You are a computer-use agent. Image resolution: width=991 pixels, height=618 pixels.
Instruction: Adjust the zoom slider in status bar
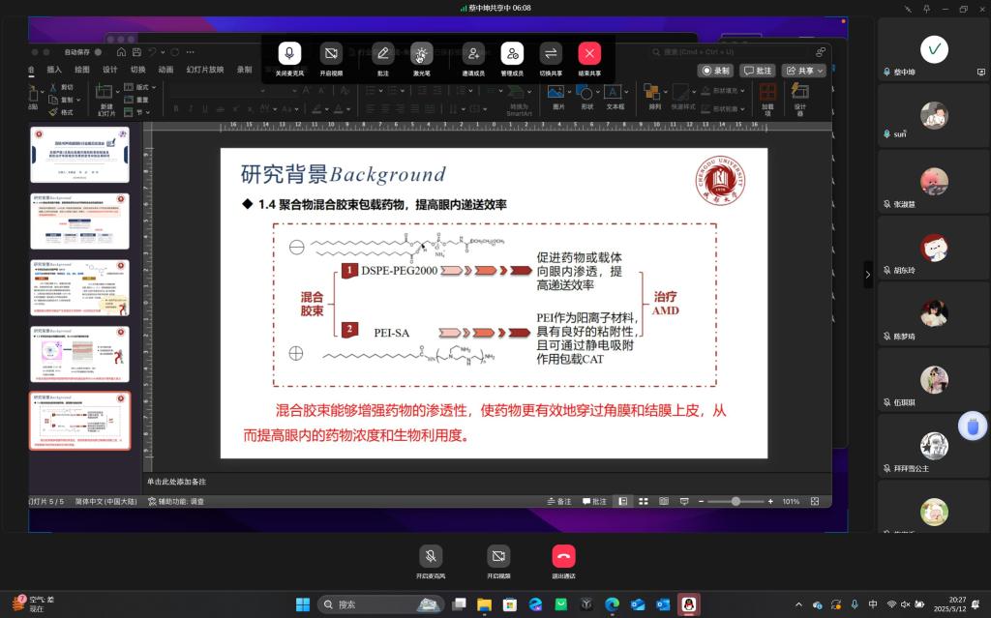[x=736, y=501]
